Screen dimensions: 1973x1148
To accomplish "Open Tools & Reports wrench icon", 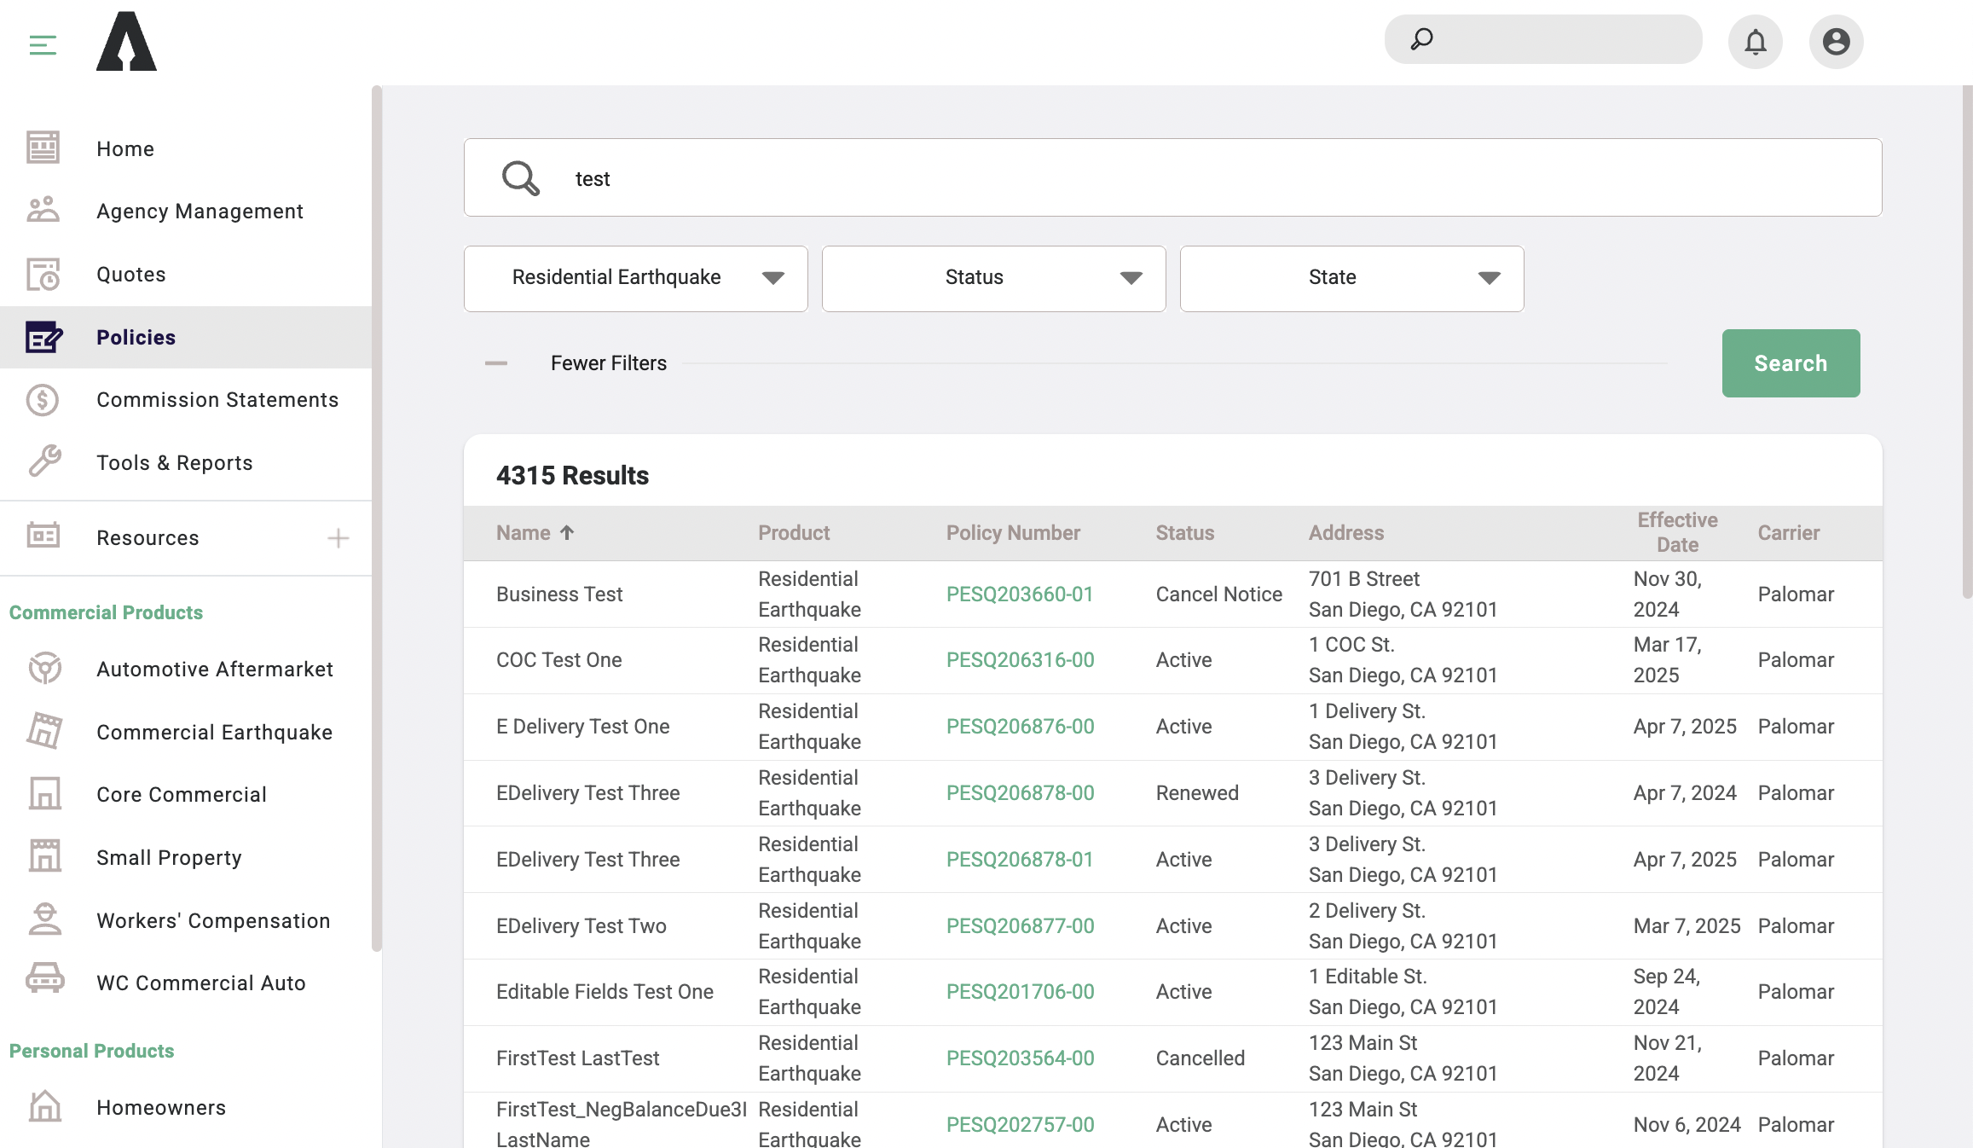I will (x=43, y=461).
